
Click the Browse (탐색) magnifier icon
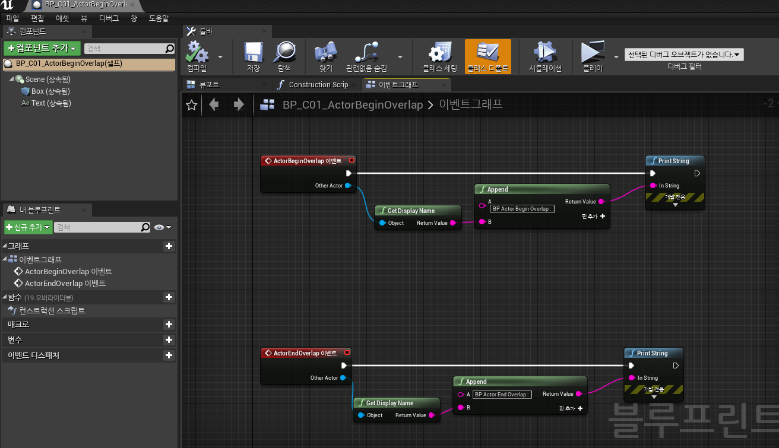284,52
